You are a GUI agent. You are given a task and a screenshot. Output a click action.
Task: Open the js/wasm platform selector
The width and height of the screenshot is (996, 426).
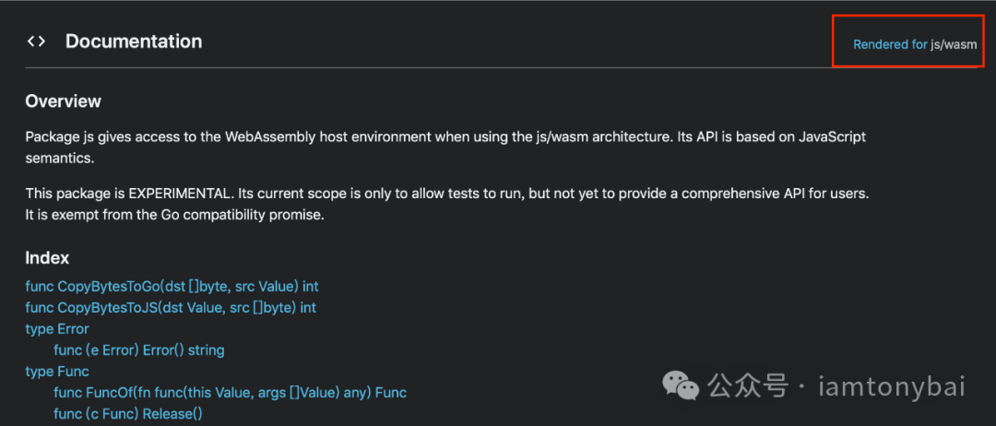(954, 44)
